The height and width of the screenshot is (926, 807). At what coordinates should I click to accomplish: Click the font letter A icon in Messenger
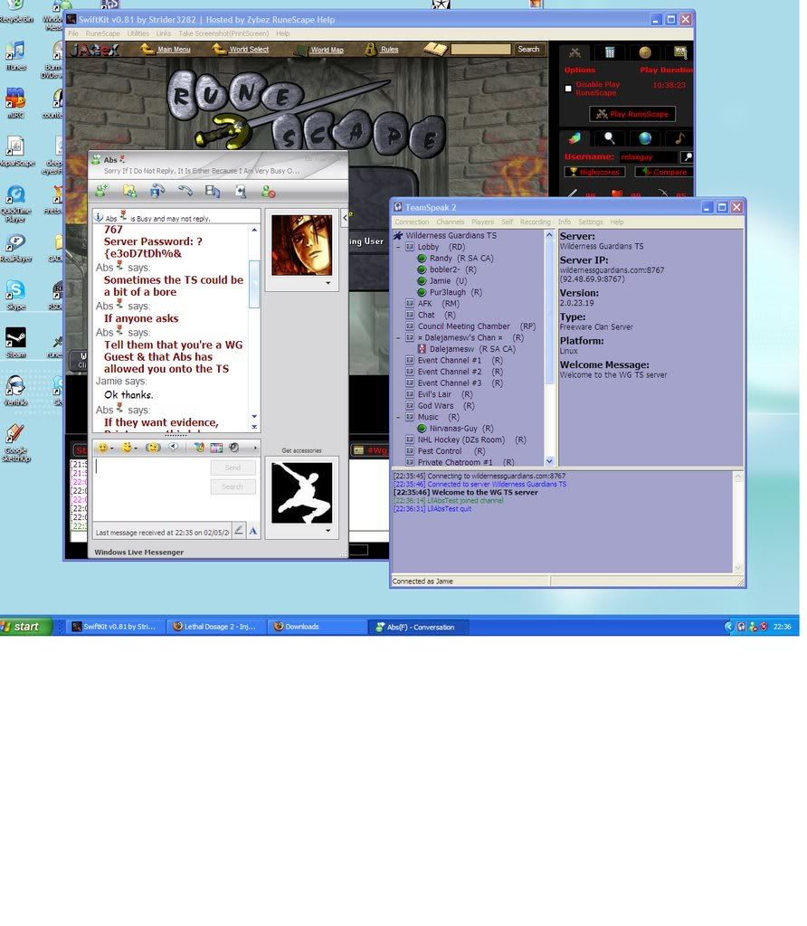[252, 530]
